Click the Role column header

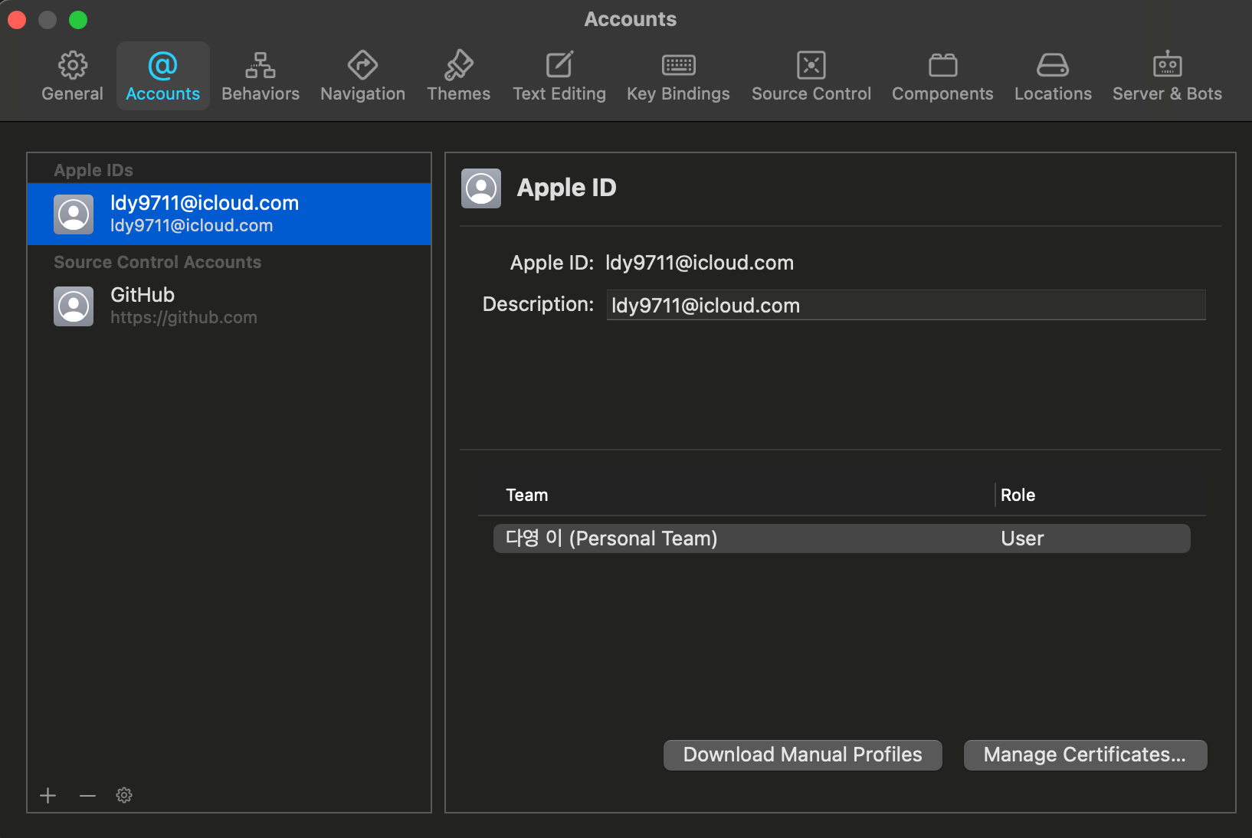pyautogui.click(x=1018, y=495)
